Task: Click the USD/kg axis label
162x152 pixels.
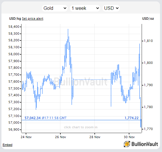Action: pos(15,18)
